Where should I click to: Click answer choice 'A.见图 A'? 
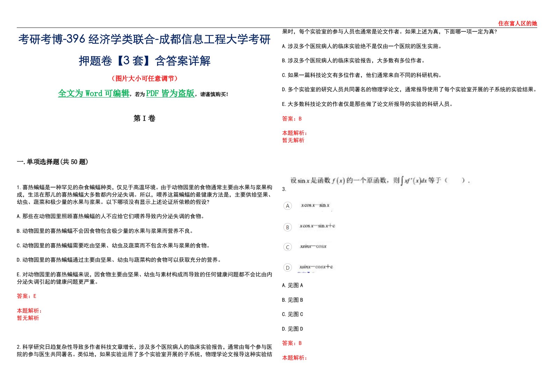click(293, 285)
